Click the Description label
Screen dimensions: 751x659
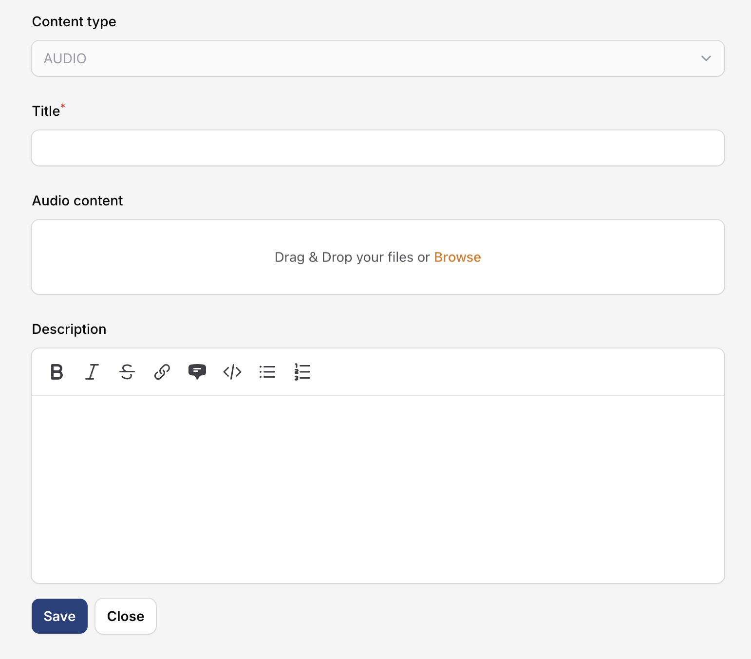pyautogui.click(x=69, y=329)
